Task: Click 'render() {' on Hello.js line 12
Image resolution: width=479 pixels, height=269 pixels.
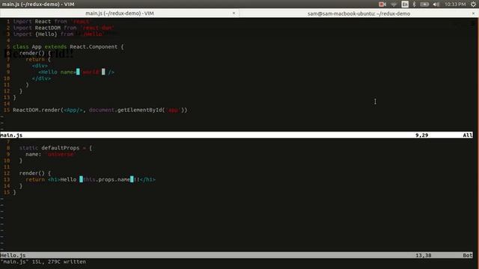Action: [35, 173]
